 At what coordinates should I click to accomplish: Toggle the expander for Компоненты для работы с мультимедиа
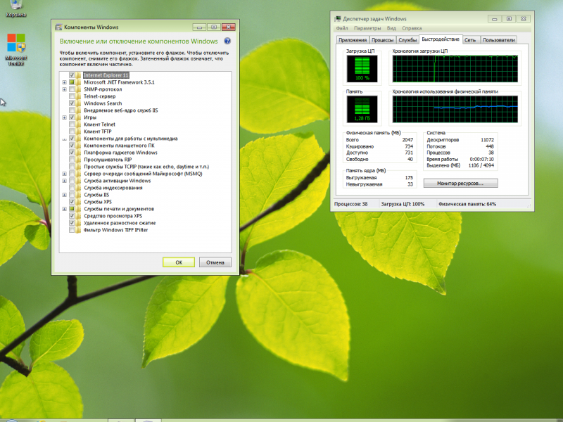(65, 139)
